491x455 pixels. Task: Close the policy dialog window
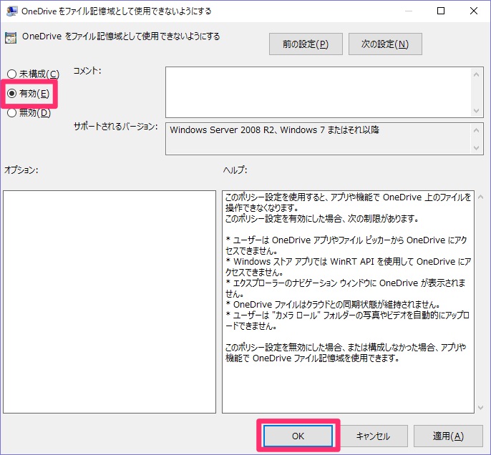[474, 11]
